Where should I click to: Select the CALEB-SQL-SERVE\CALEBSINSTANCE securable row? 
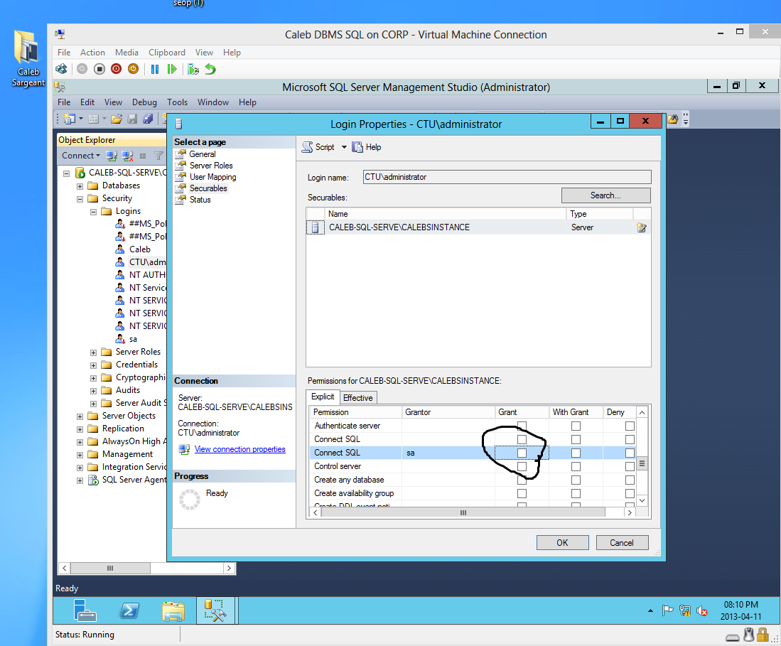tap(479, 227)
